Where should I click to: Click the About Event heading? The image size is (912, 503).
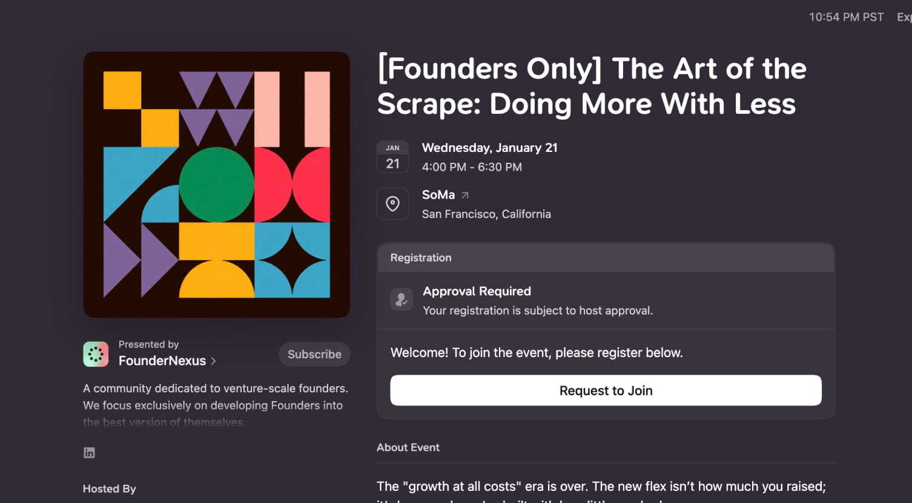408,447
